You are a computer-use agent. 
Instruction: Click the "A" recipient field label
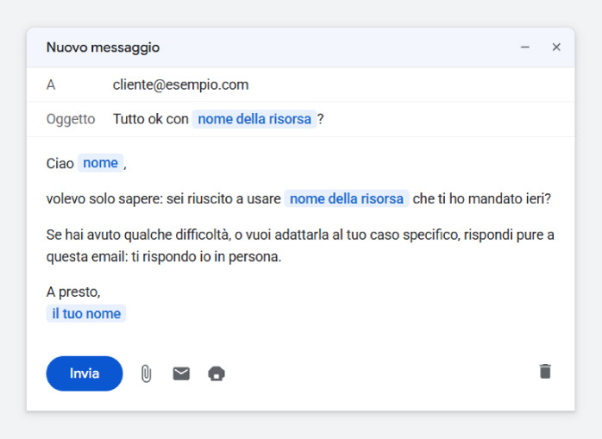tap(51, 85)
